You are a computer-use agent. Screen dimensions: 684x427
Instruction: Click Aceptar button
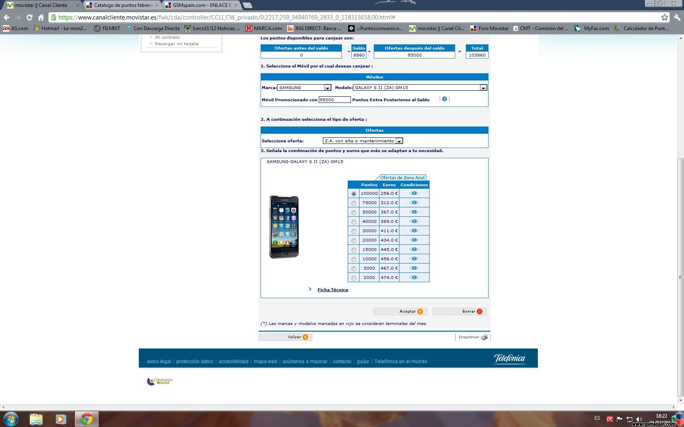coord(400,312)
